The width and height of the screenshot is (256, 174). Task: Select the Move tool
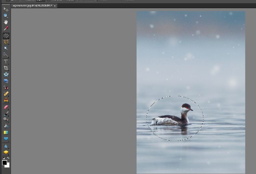click(x=6, y=10)
